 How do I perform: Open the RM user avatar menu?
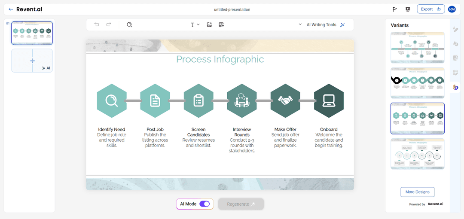point(452,9)
